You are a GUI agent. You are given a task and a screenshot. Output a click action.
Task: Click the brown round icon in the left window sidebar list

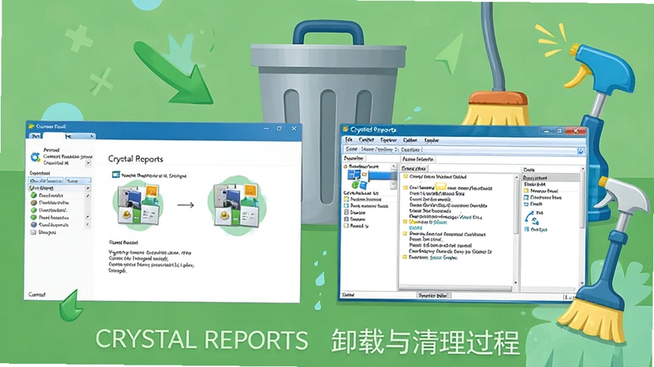[x=34, y=202]
